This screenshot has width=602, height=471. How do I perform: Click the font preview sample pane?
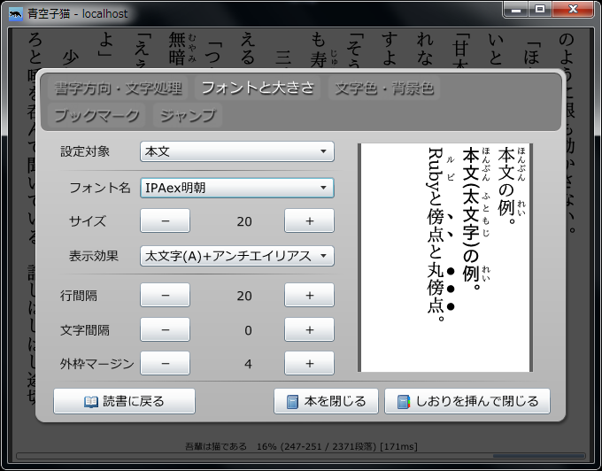(x=445, y=258)
